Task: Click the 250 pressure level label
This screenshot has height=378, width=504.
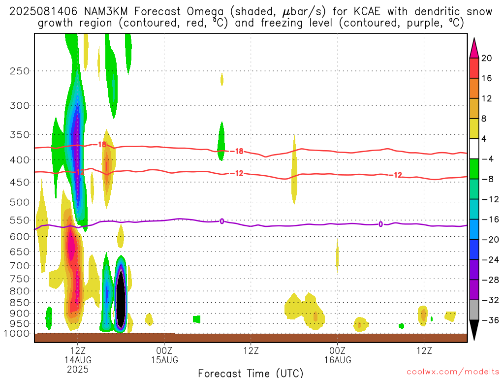Action: [x=20, y=71]
